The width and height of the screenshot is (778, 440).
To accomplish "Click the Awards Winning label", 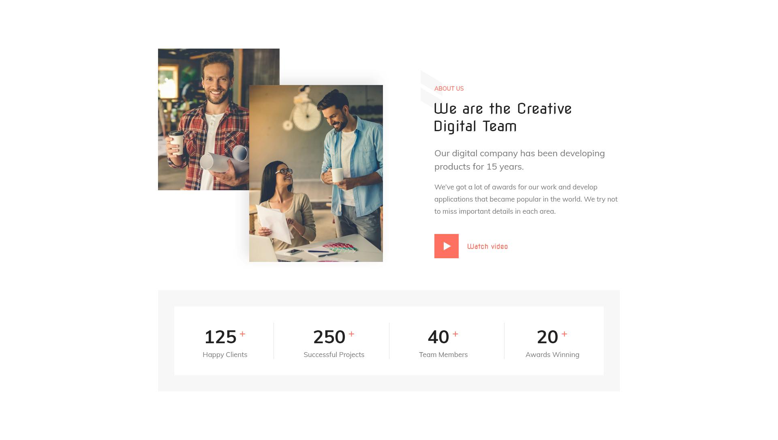I will click(552, 355).
